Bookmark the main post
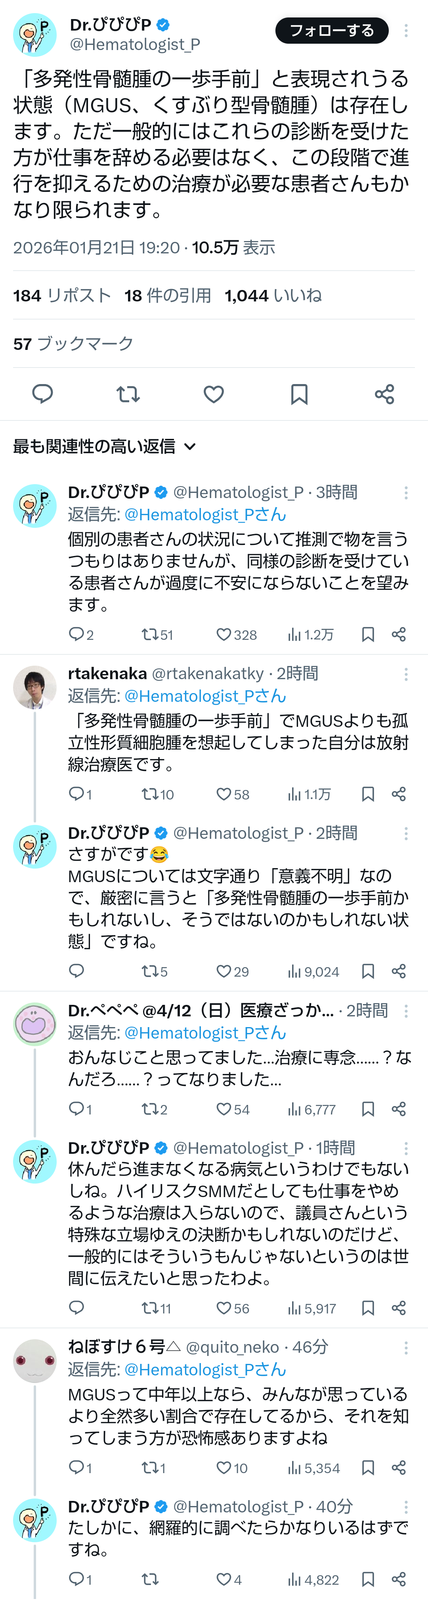The width and height of the screenshot is (428, 1601). (x=299, y=394)
